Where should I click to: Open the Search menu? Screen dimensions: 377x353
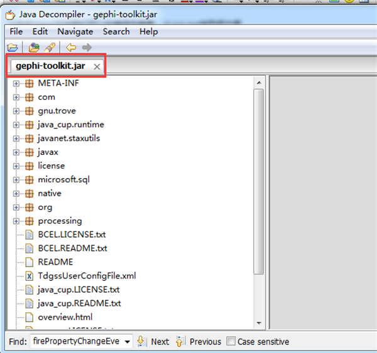pyautogui.click(x=116, y=31)
